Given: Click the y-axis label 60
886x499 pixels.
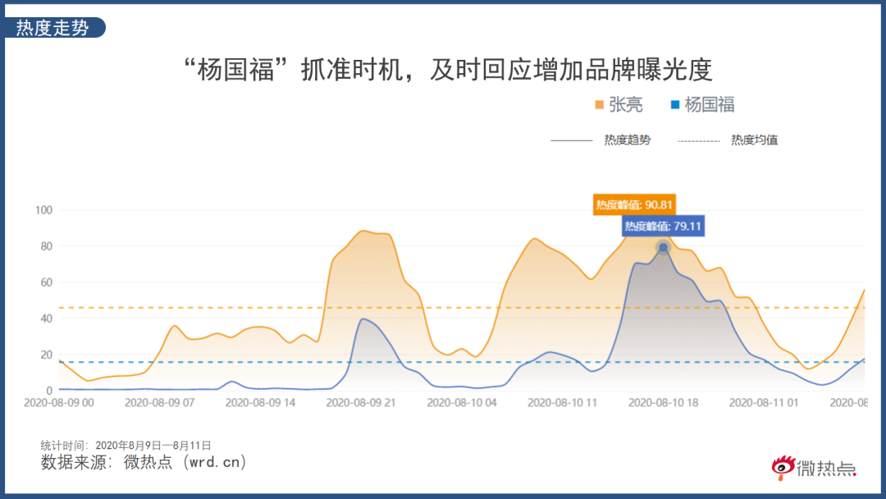Looking at the screenshot, I should [x=46, y=282].
